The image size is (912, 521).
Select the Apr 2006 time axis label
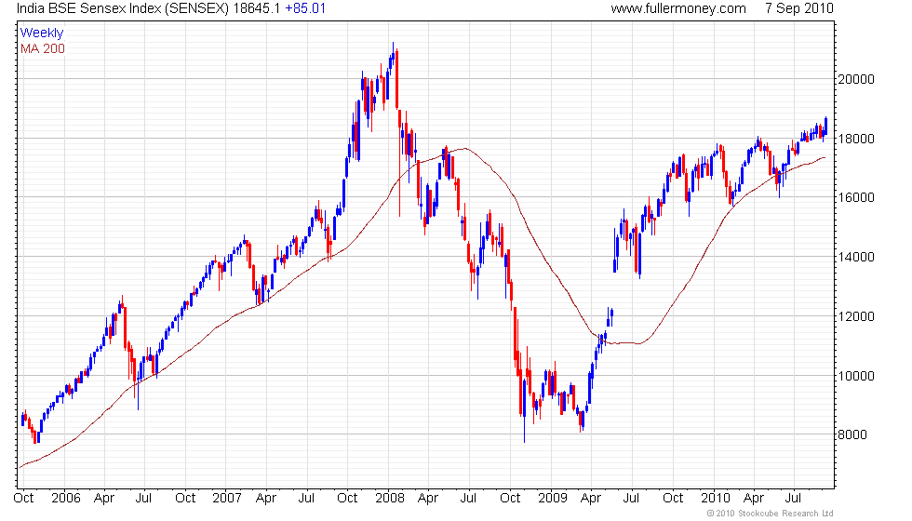pos(104,499)
